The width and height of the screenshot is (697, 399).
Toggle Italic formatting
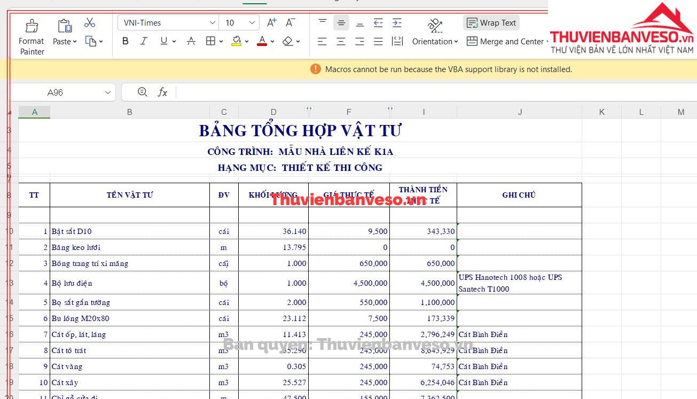144,41
